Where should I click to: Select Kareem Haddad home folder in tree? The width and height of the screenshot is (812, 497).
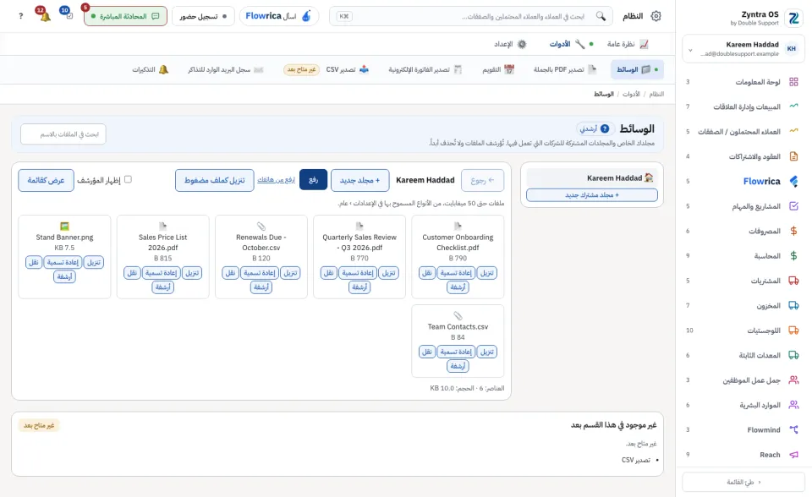pos(592,178)
